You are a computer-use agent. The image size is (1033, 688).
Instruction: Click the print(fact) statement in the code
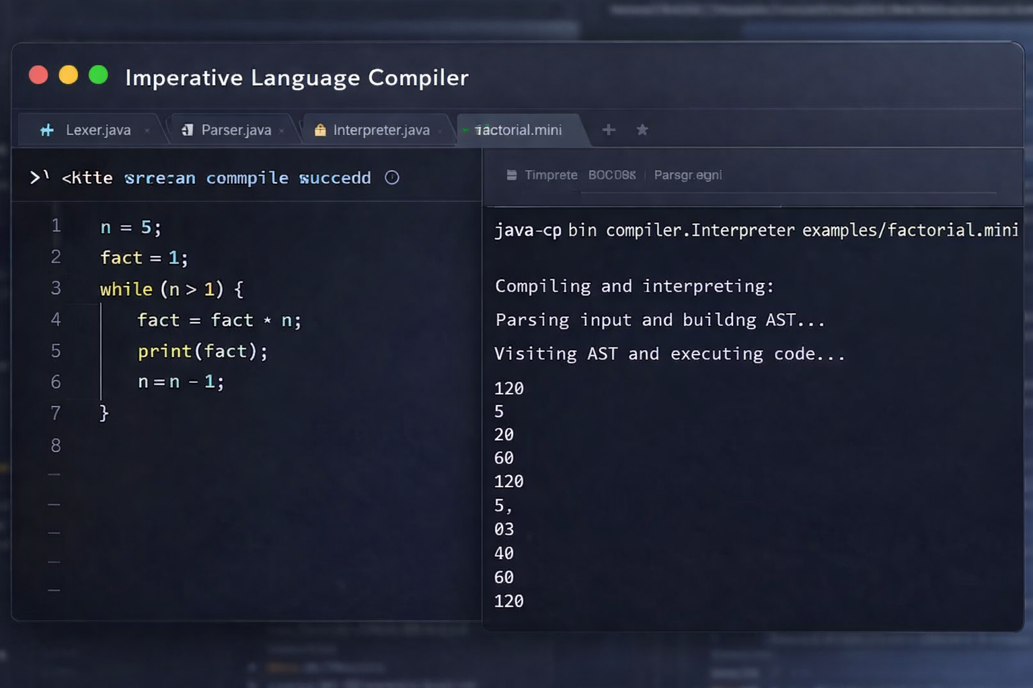point(202,351)
